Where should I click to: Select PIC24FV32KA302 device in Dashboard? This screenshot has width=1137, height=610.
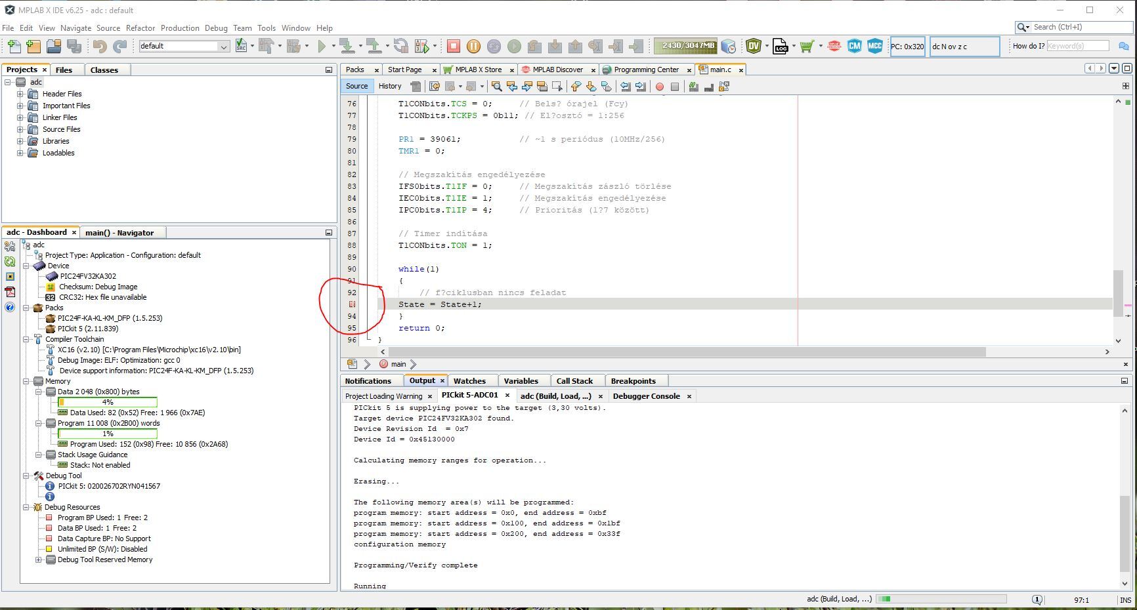click(87, 276)
